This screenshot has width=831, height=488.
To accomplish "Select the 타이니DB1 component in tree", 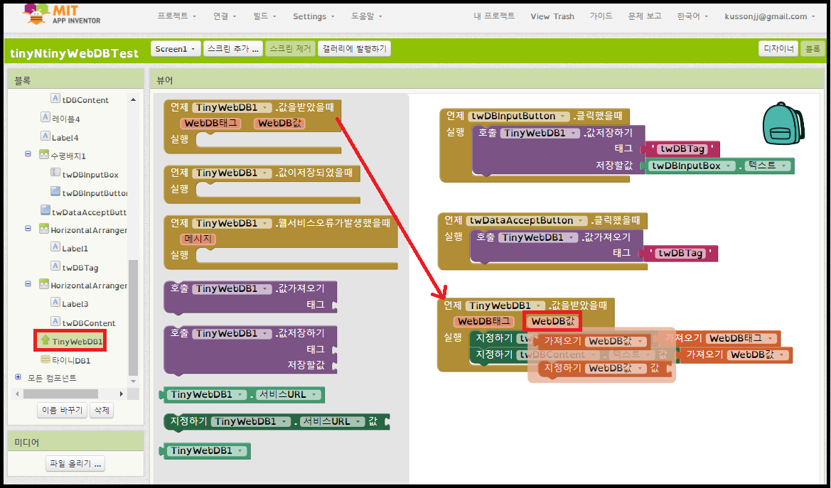I will coord(70,360).
